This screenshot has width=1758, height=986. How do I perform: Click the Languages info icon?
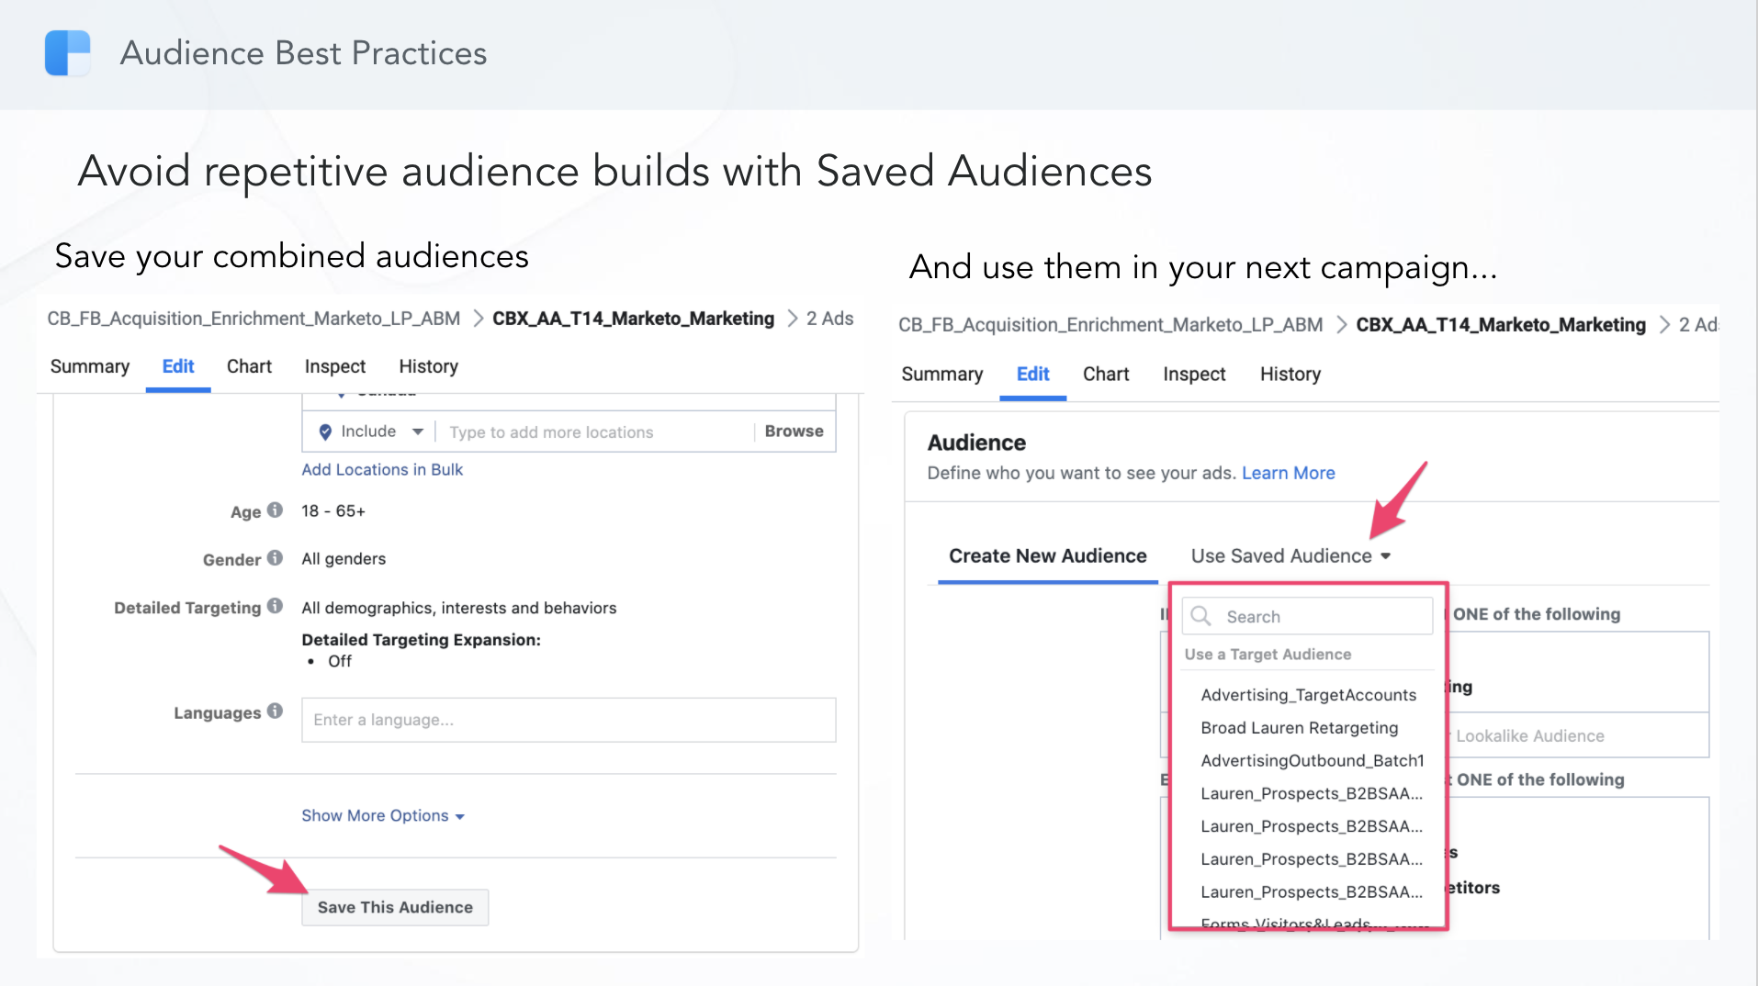coord(275,711)
